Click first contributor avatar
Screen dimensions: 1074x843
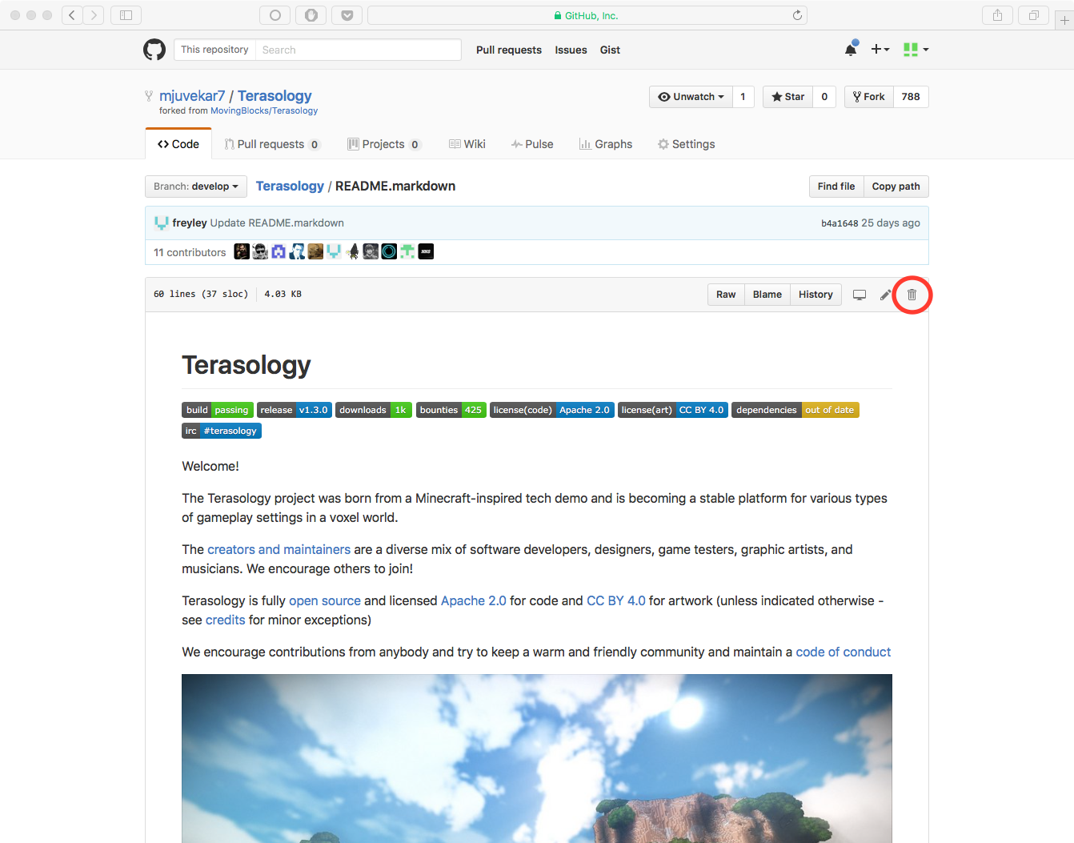(242, 251)
